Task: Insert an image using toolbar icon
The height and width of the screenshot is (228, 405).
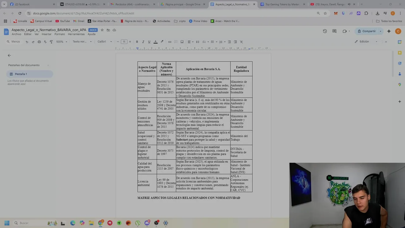Action: (182, 42)
